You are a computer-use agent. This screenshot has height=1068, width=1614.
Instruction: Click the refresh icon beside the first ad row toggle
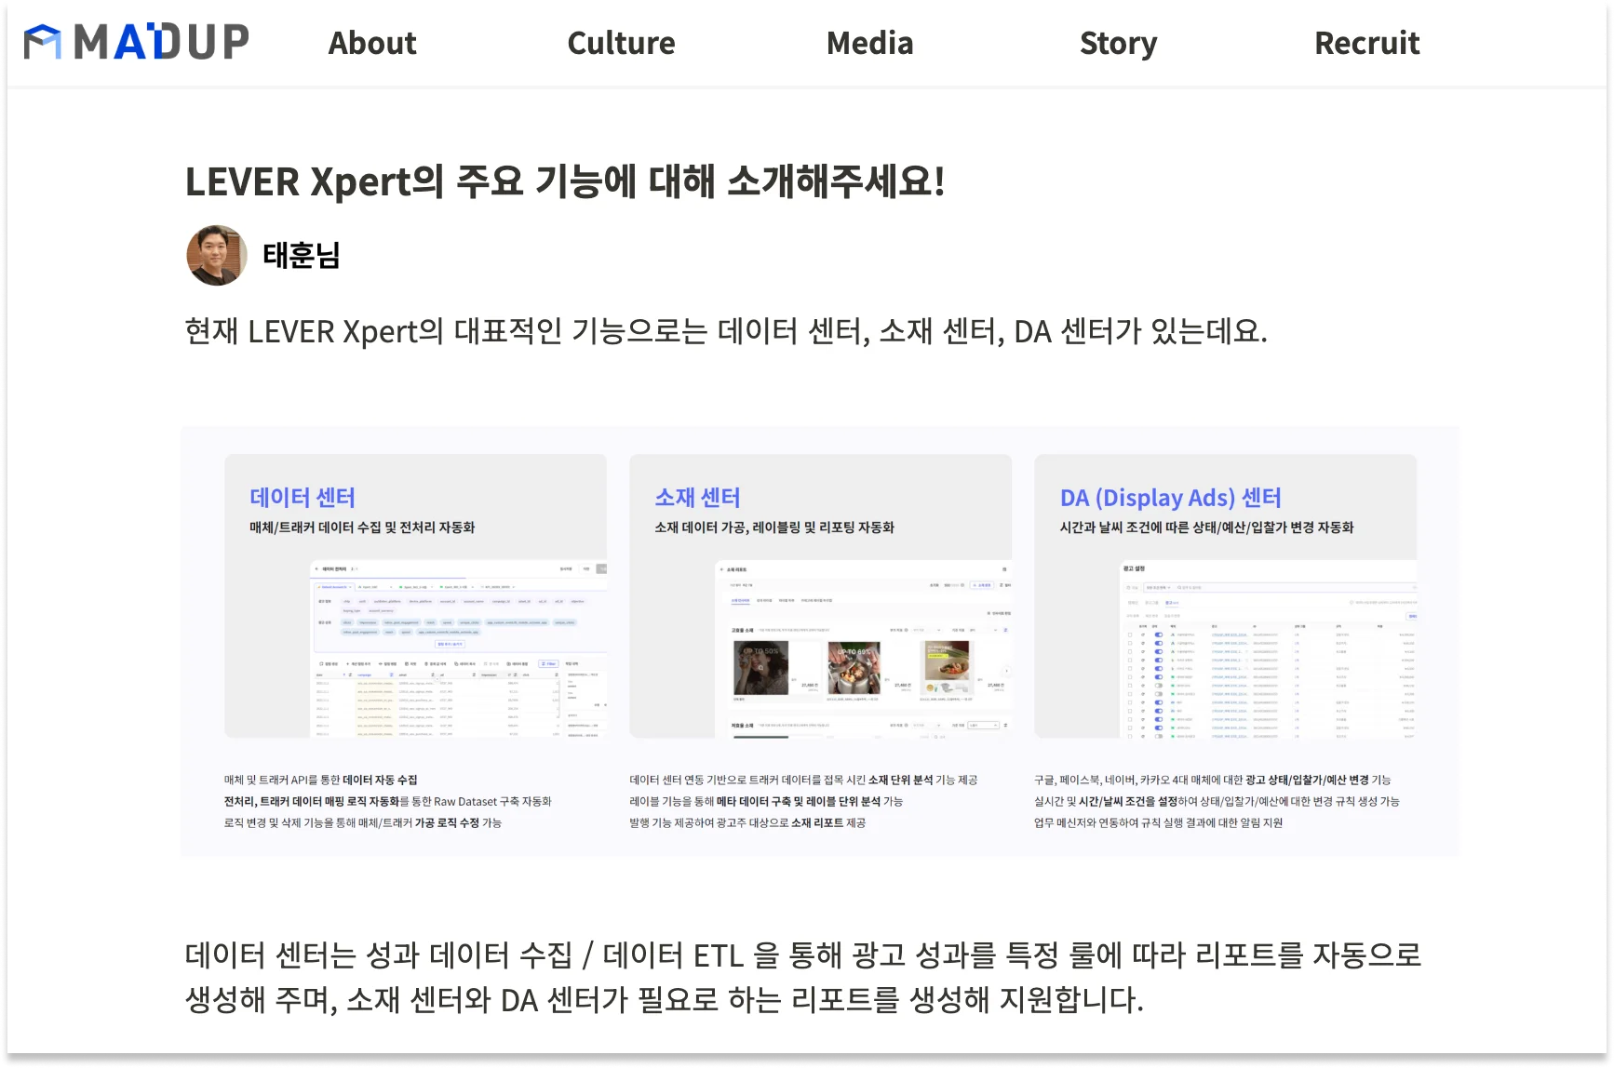pyautogui.click(x=1143, y=634)
